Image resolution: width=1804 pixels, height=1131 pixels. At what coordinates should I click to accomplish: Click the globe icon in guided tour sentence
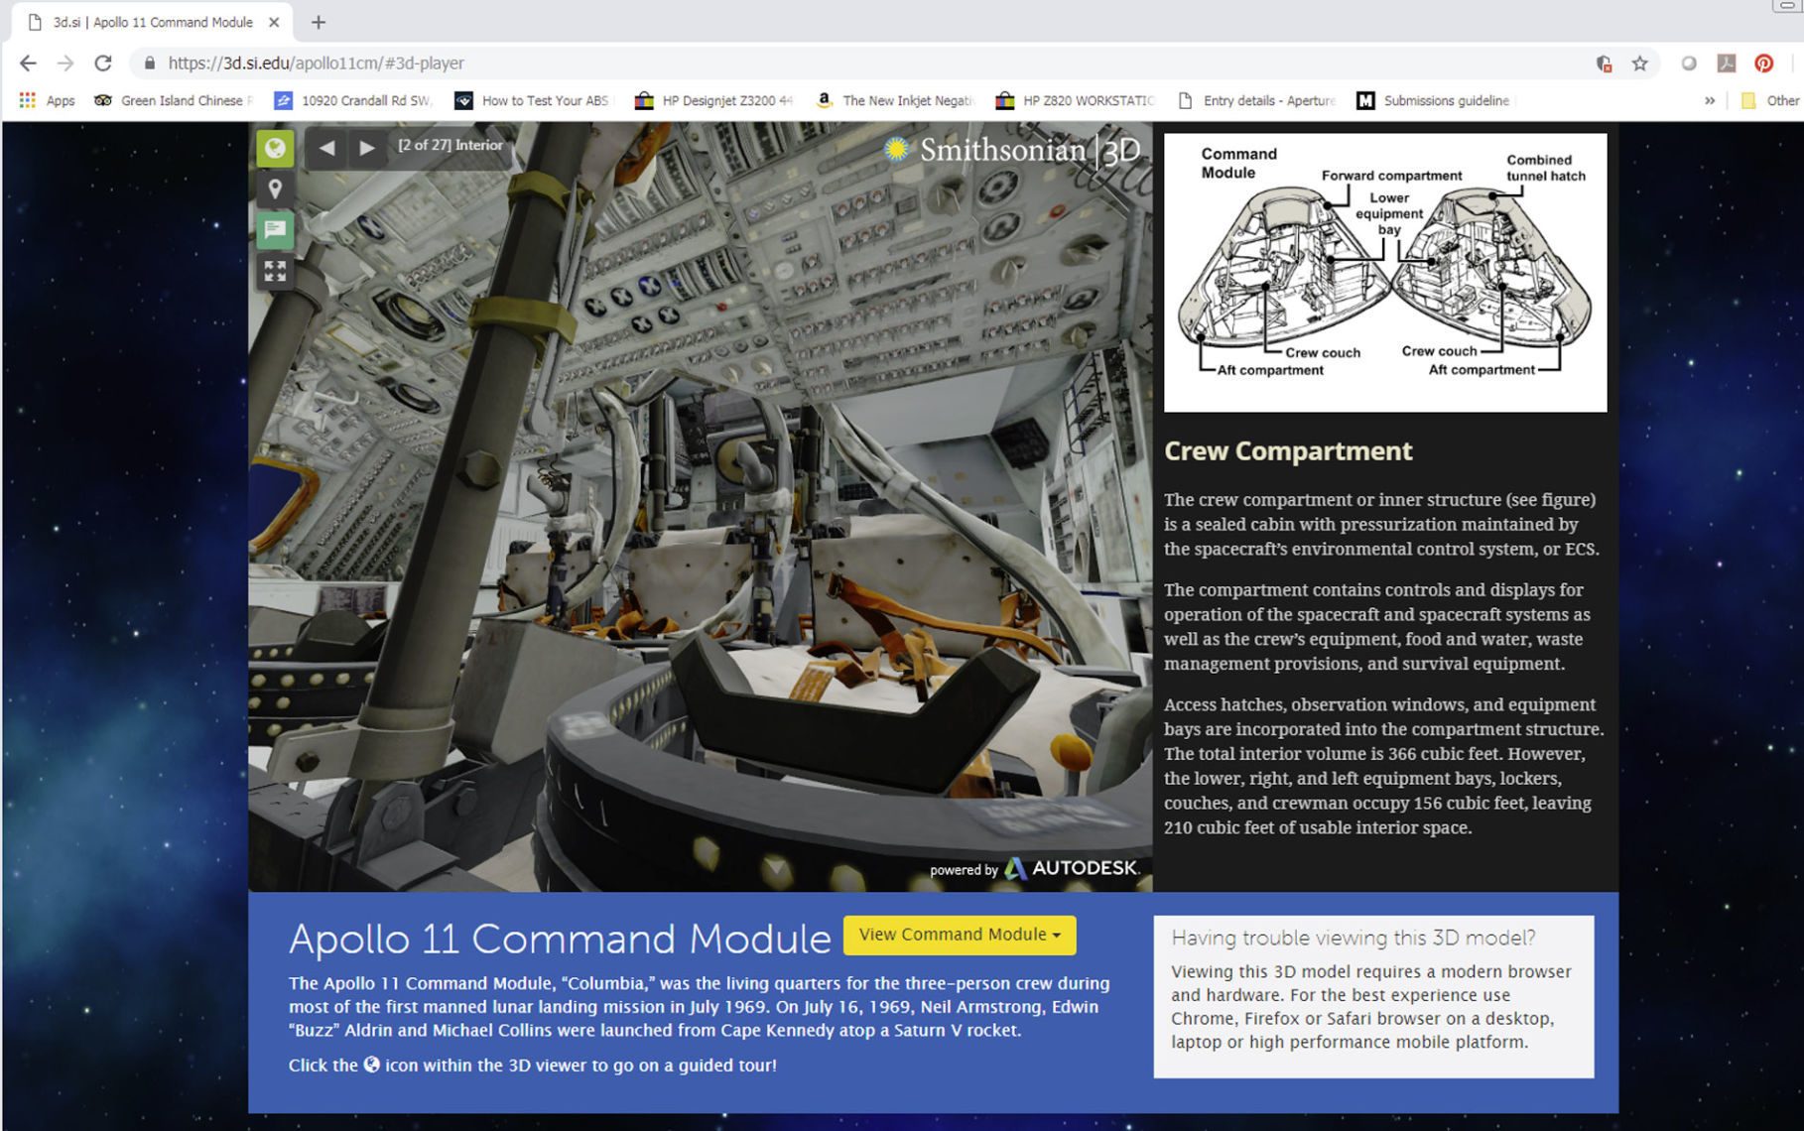(x=371, y=1065)
